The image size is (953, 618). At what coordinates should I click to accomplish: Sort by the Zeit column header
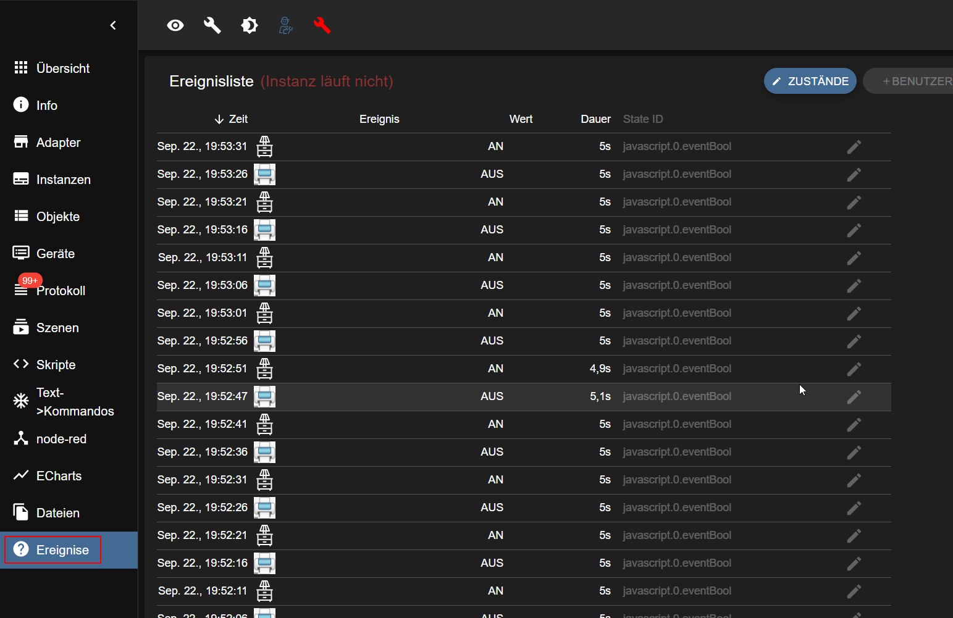tap(231, 119)
